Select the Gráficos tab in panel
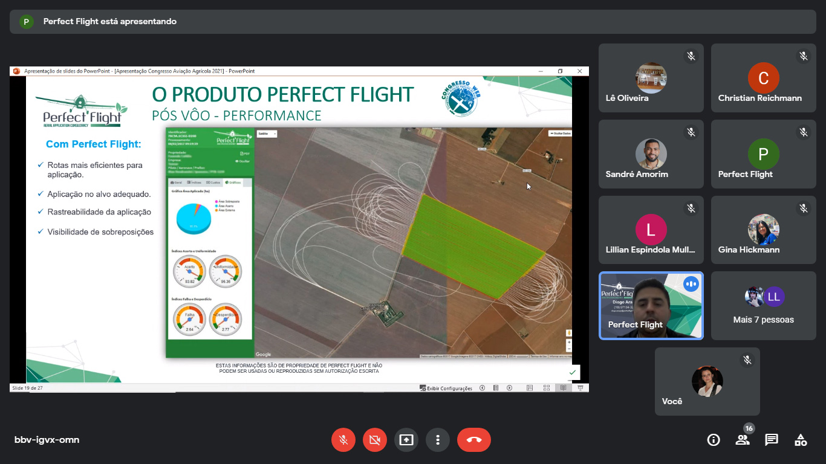Screen dimensions: 826x464 pos(233,182)
